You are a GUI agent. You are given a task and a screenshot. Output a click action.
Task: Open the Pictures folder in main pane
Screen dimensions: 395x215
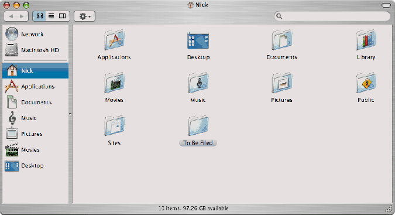pos(282,83)
